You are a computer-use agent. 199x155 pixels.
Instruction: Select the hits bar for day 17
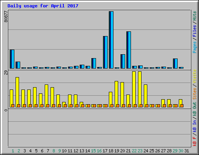[x=105, y=52]
